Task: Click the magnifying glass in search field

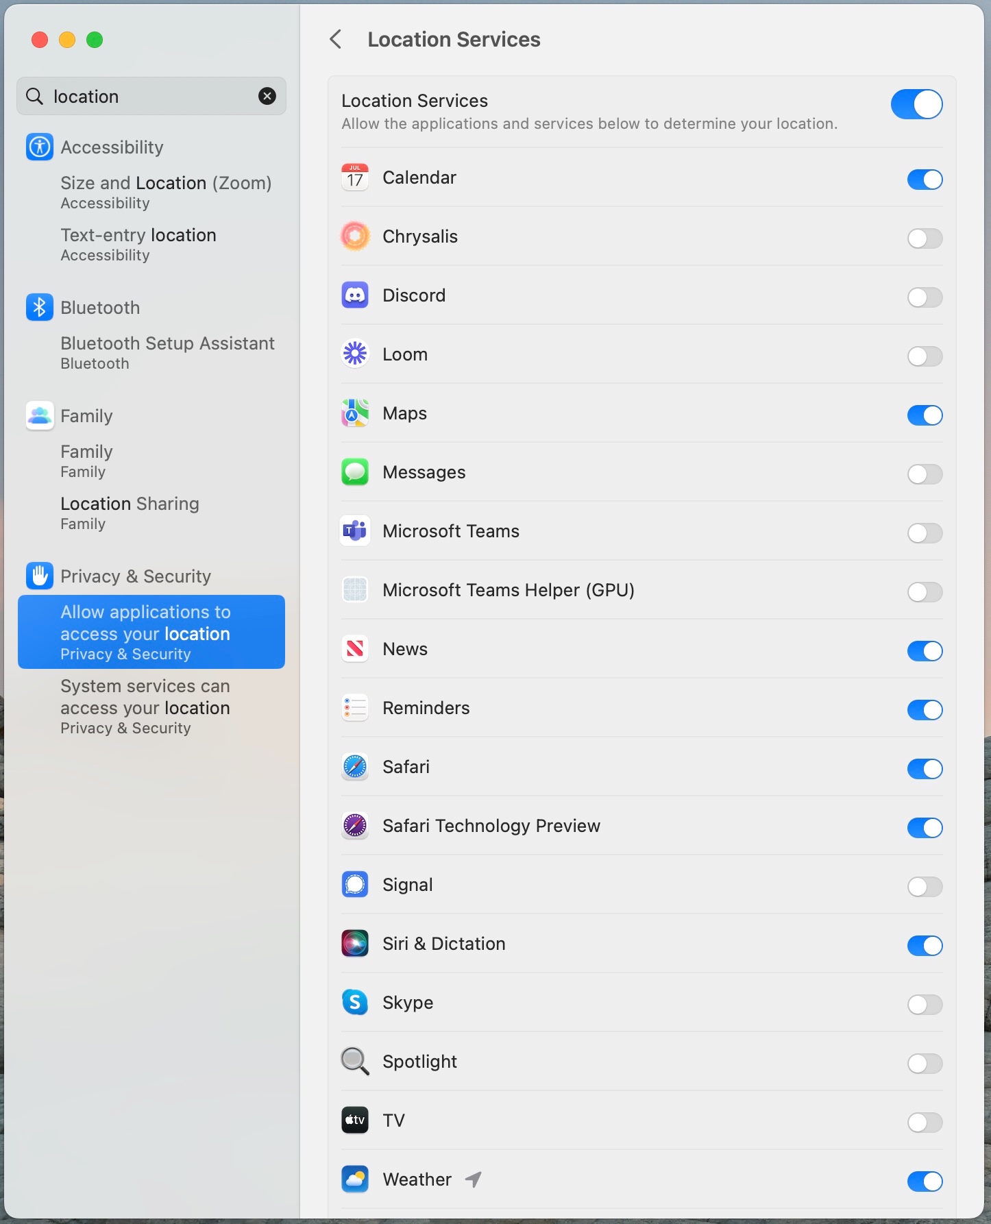Action: 34,96
